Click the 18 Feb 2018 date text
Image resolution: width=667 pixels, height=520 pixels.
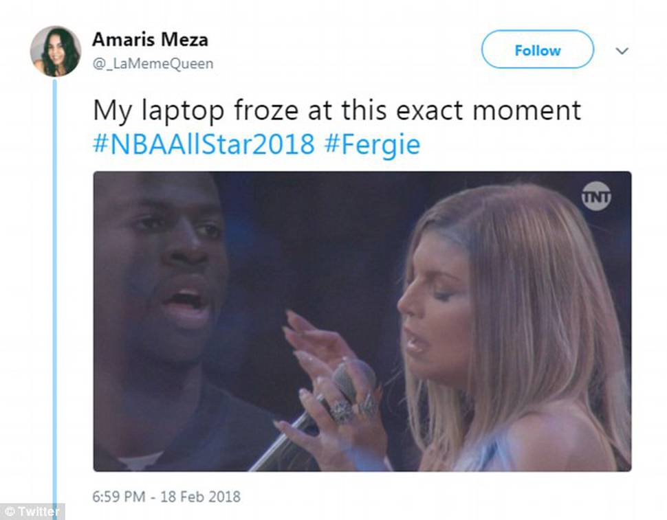coord(200,496)
